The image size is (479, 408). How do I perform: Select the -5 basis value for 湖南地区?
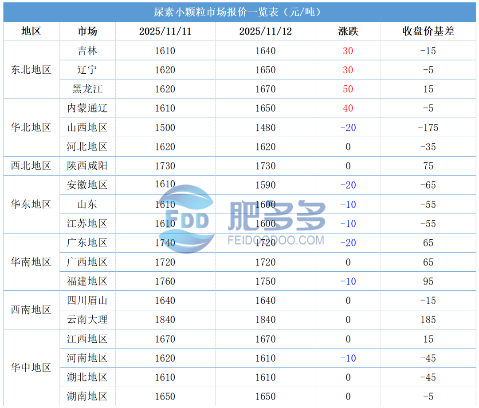click(428, 396)
